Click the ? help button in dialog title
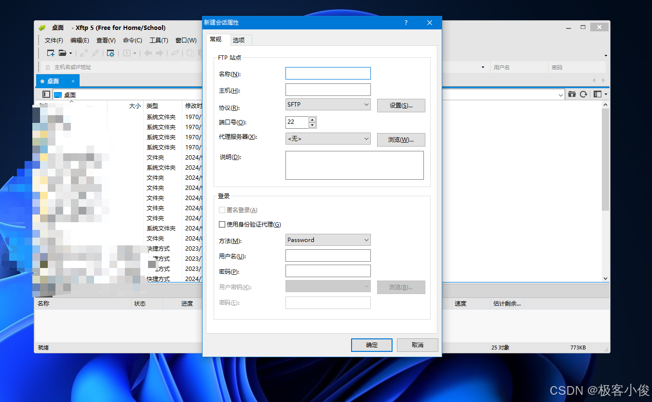 pyautogui.click(x=406, y=23)
